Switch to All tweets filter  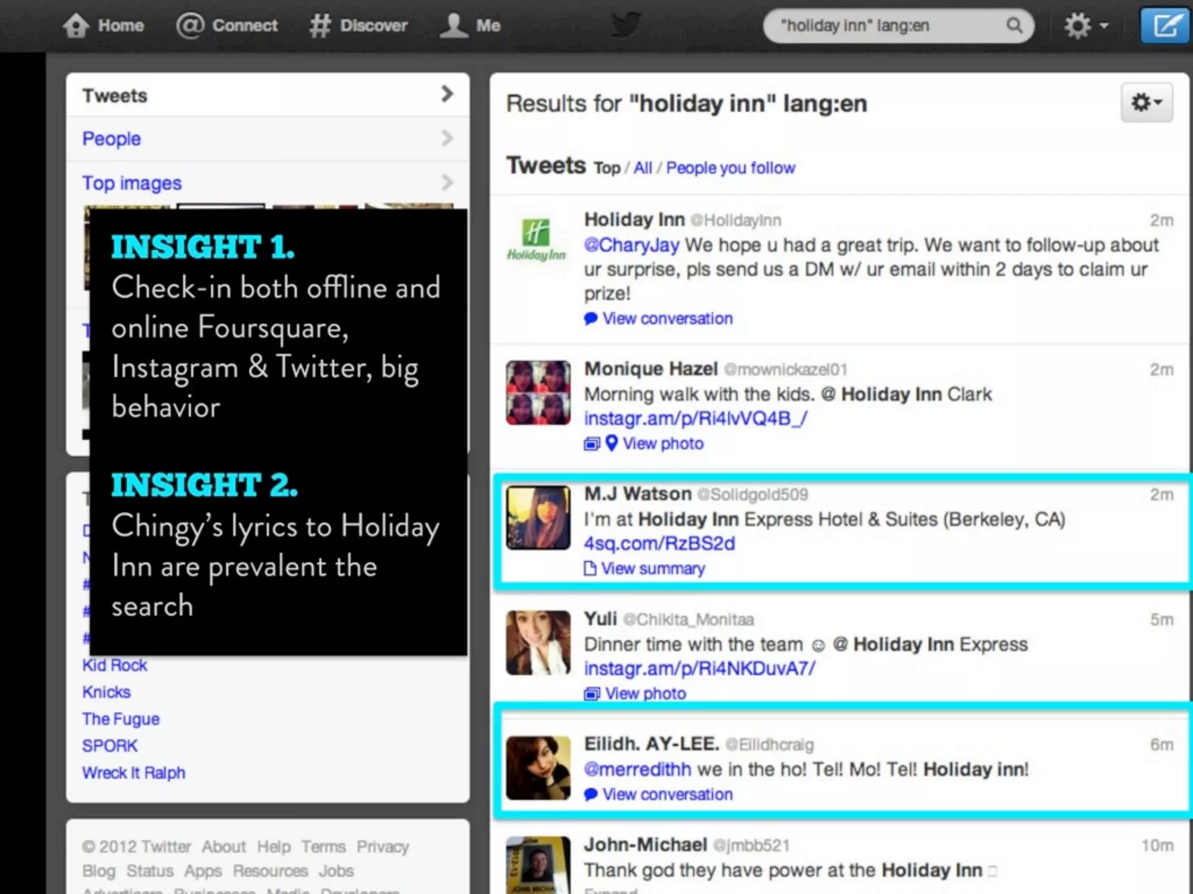coord(643,168)
